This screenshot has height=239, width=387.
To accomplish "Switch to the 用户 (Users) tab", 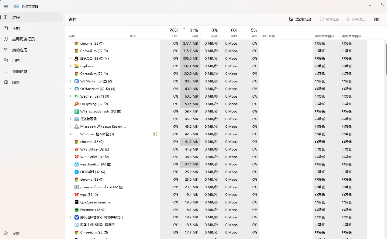I will (32, 61).
